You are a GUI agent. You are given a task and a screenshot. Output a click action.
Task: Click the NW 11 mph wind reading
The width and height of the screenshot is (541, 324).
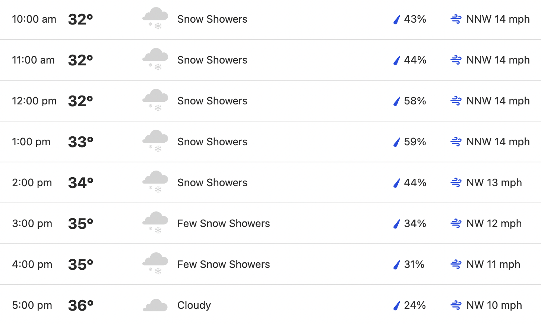click(x=493, y=264)
